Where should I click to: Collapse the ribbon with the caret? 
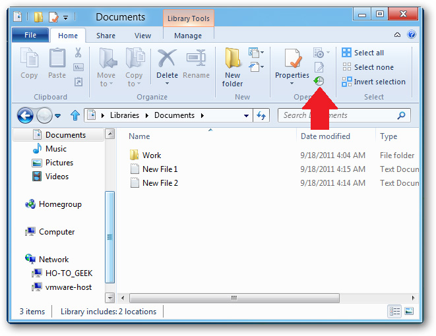(x=397, y=35)
